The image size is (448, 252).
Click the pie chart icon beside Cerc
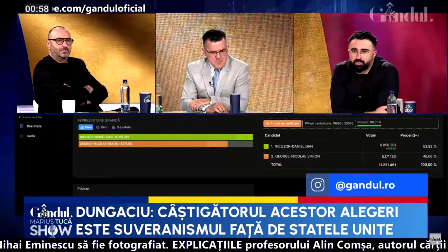[98, 127]
